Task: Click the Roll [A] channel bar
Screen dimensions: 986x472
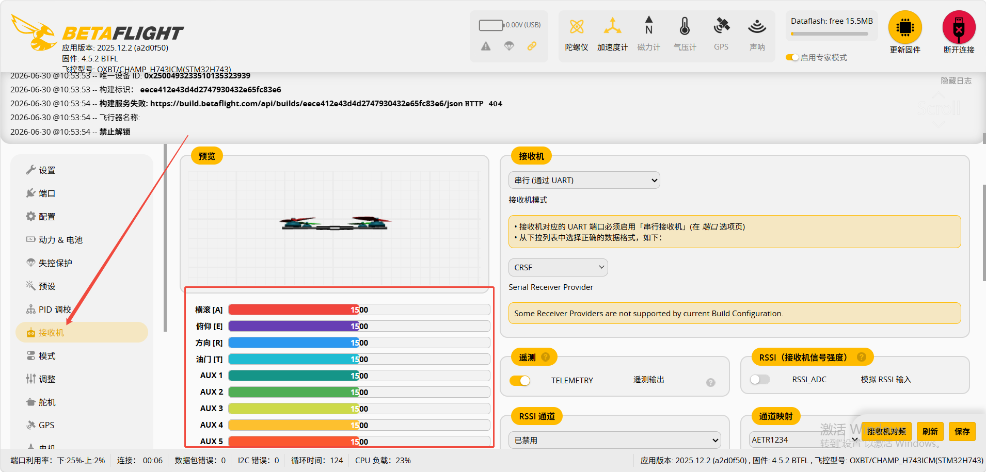Action: tap(359, 310)
